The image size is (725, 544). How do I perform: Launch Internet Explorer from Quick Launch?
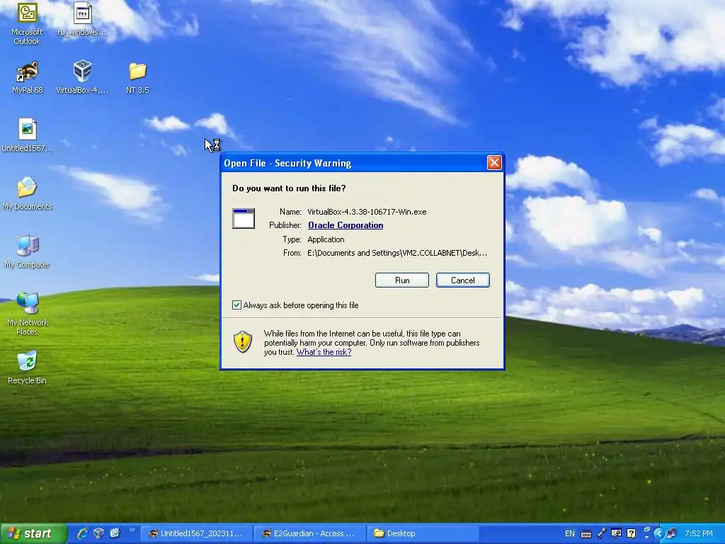click(83, 533)
